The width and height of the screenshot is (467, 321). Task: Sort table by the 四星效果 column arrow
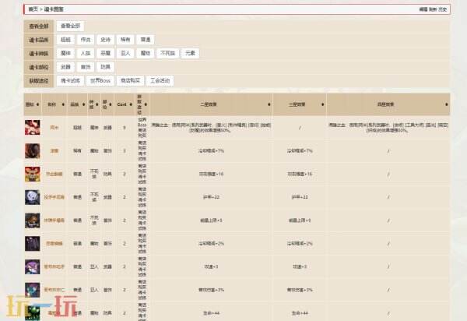(447, 104)
